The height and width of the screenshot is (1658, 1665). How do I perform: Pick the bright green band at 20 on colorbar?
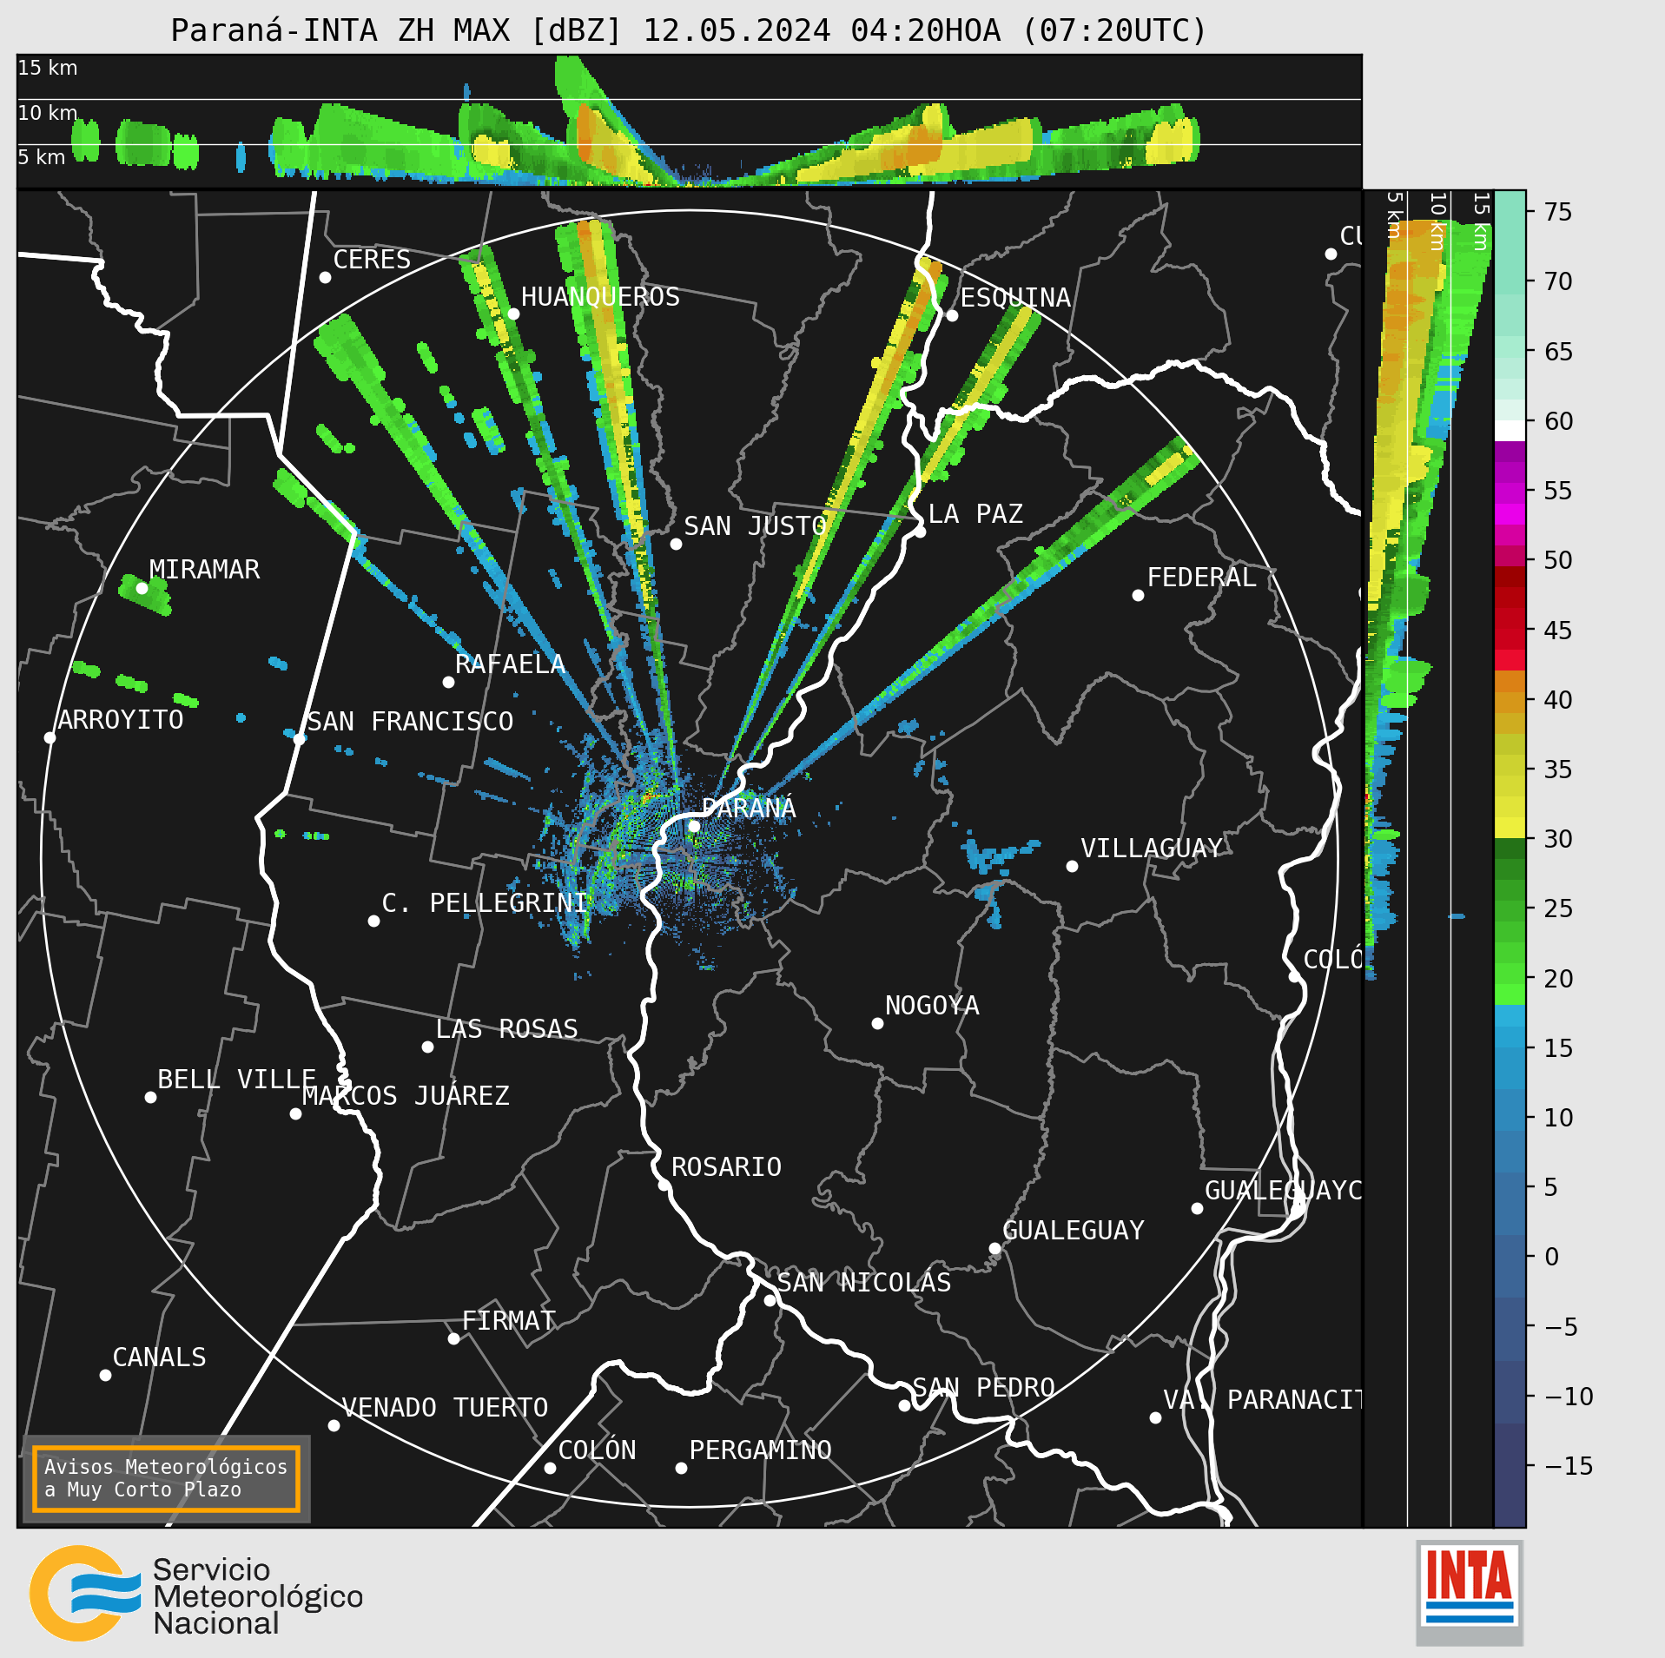coord(1510,994)
